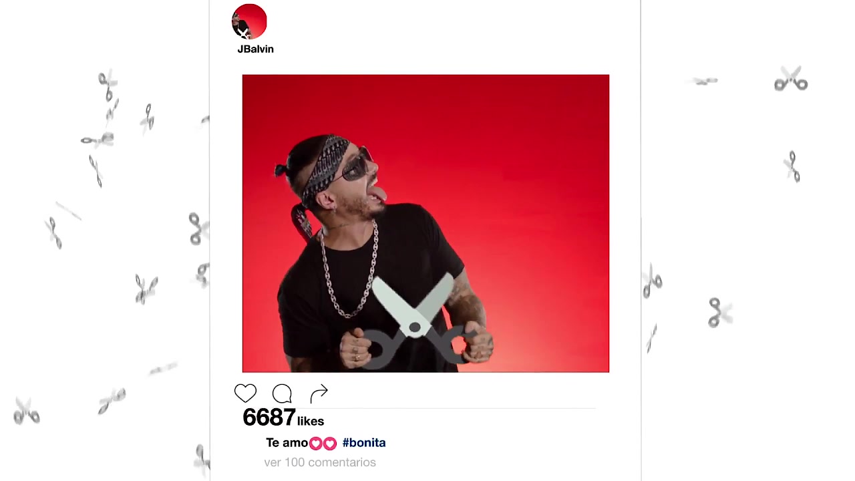Open the JBalvin username link

pos(255,49)
